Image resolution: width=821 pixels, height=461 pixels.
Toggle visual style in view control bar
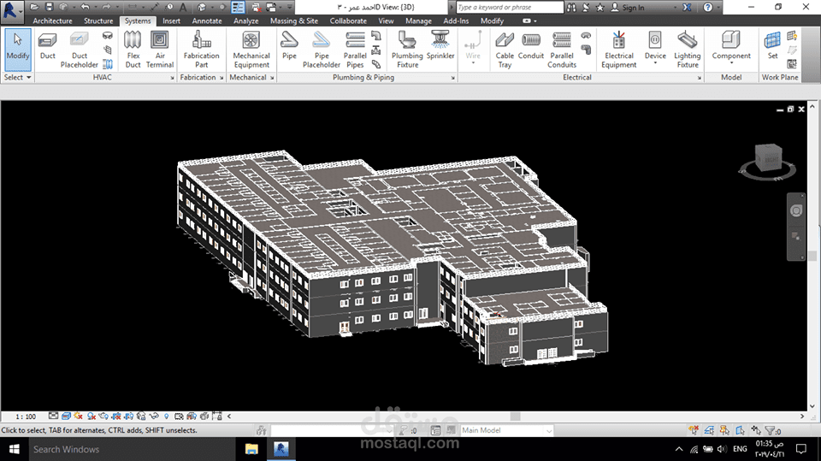(x=66, y=416)
